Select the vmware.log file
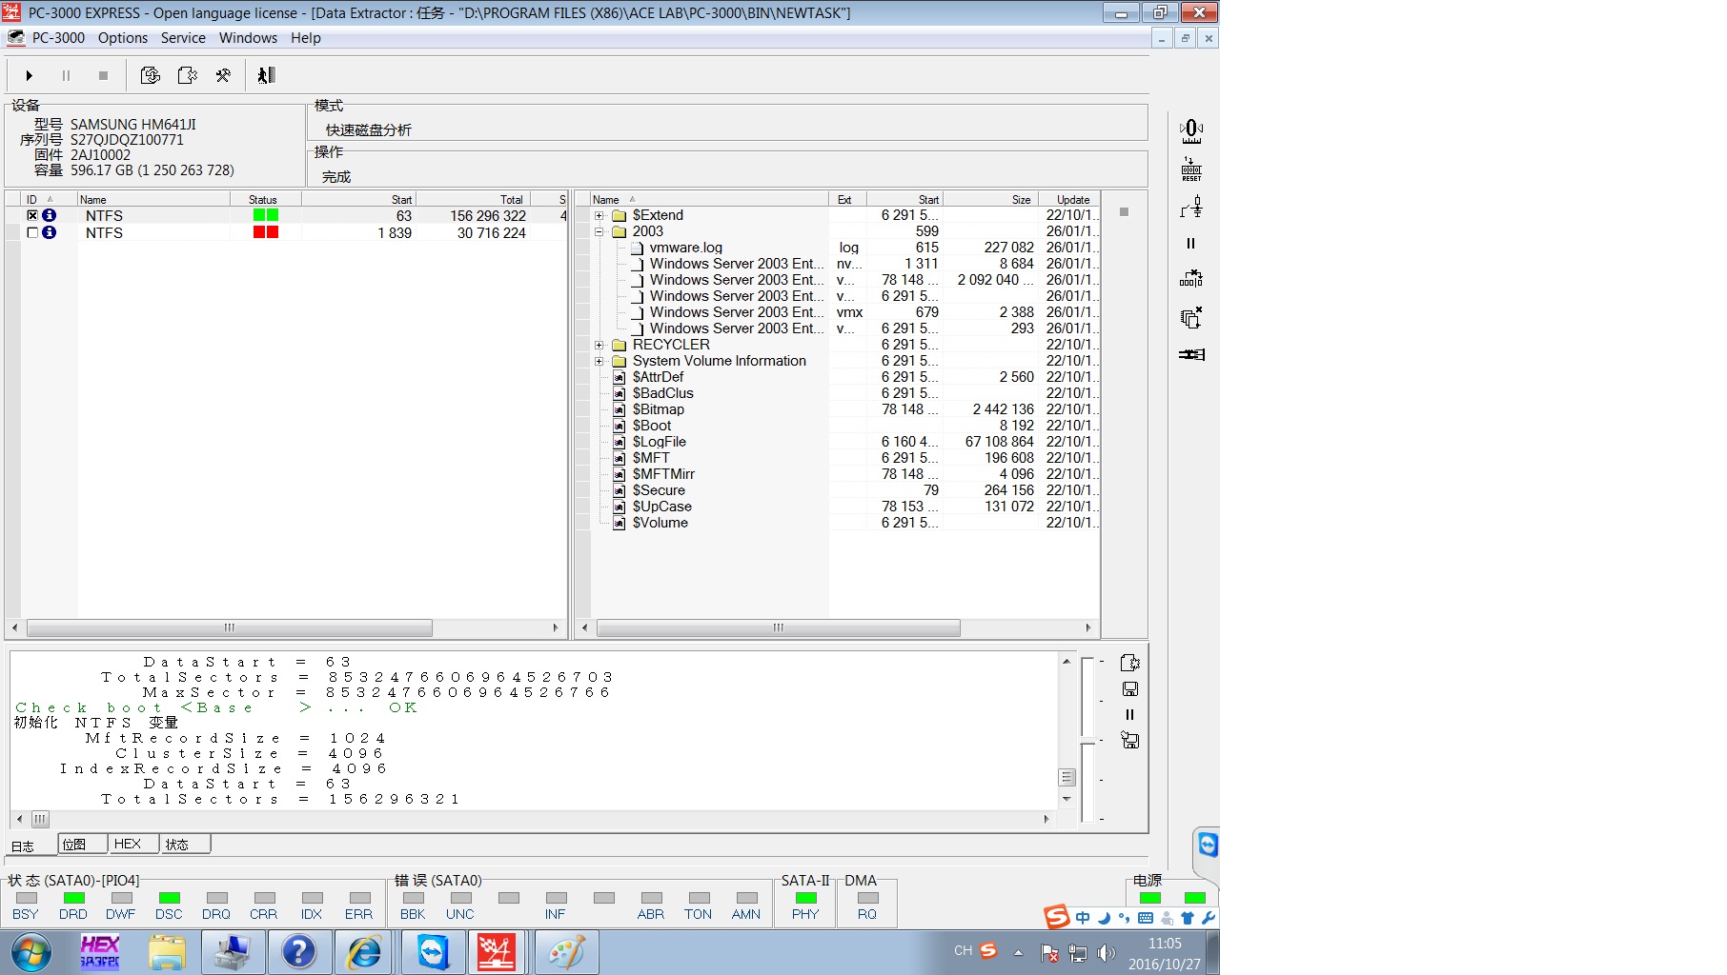Screen dimensions: 1727x975 pyautogui.click(x=686, y=248)
